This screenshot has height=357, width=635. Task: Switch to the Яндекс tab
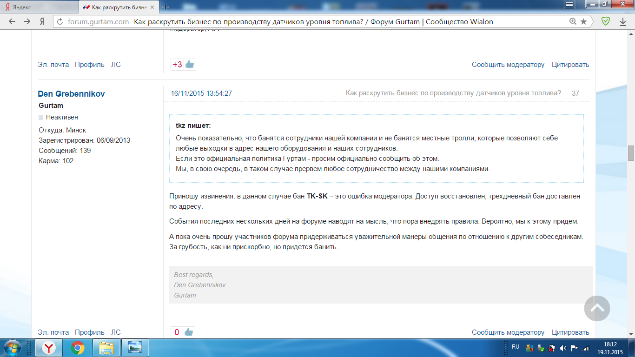40,7
